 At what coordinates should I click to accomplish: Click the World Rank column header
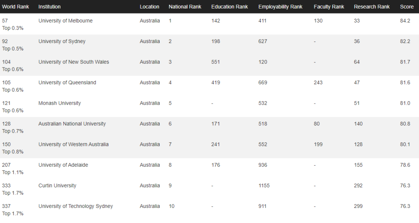16,7
